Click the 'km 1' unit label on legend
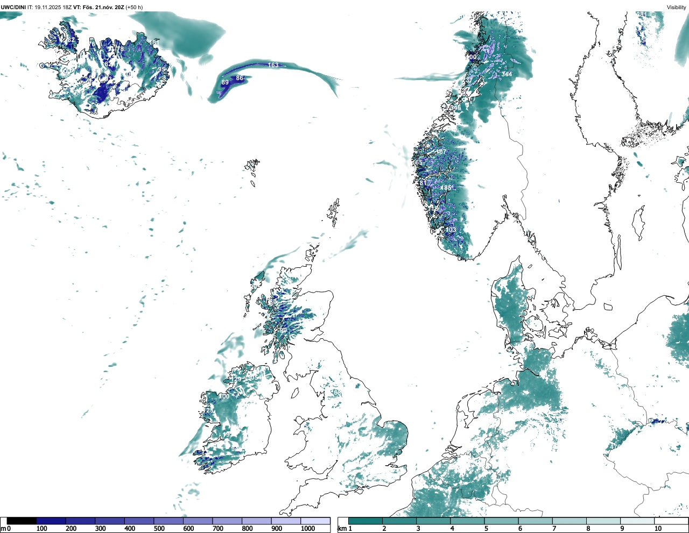 tap(344, 529)
